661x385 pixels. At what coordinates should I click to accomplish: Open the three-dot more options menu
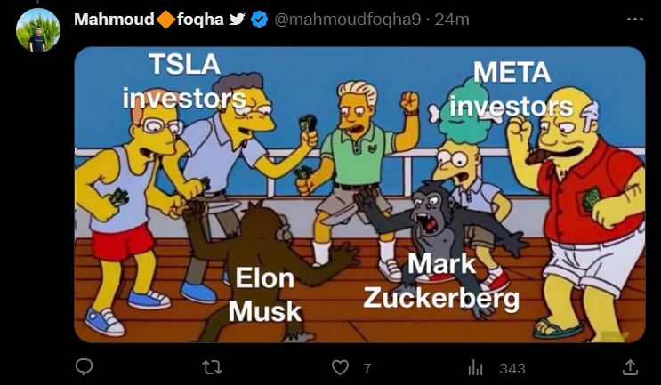pos(635,20)
